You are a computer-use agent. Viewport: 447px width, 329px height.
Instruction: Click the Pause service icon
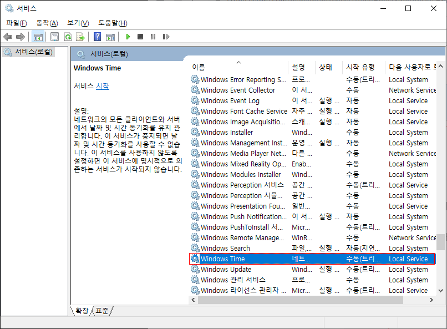153,37
